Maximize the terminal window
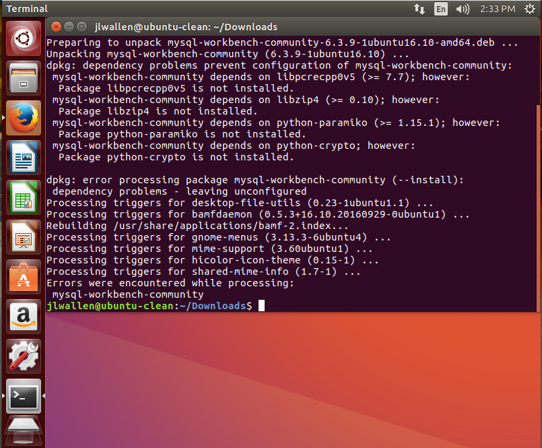Screen dimensions: 542x448 81,27
